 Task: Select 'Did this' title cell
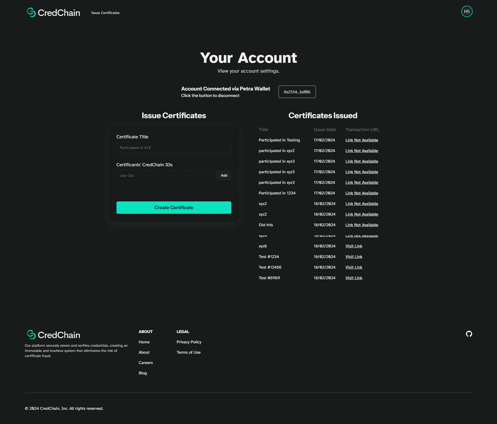(x=266, y=225)
